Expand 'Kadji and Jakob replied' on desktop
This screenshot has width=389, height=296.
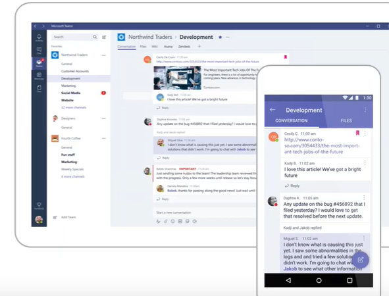pos(170,132)
